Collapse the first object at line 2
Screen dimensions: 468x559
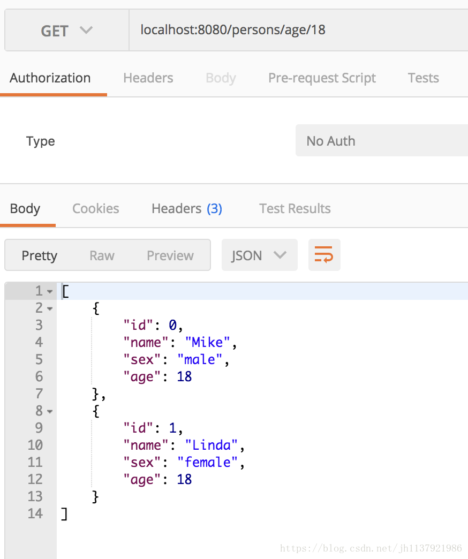(x=50, y=309)
